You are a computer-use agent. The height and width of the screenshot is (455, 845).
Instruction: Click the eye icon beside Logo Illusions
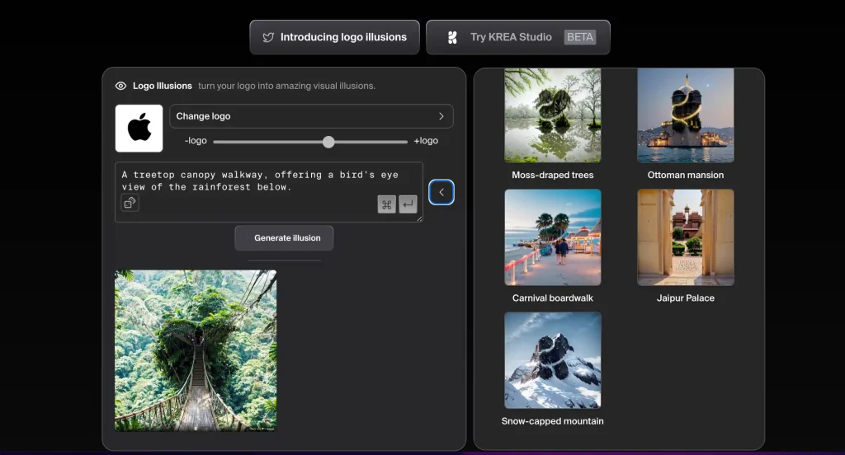tap(120, 86)
